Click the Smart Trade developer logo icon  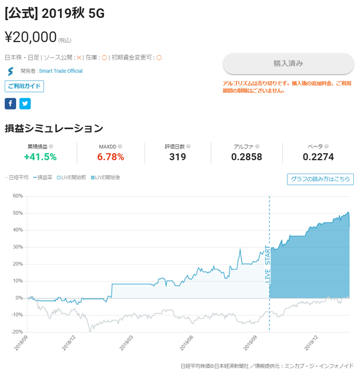coord(10,71)
